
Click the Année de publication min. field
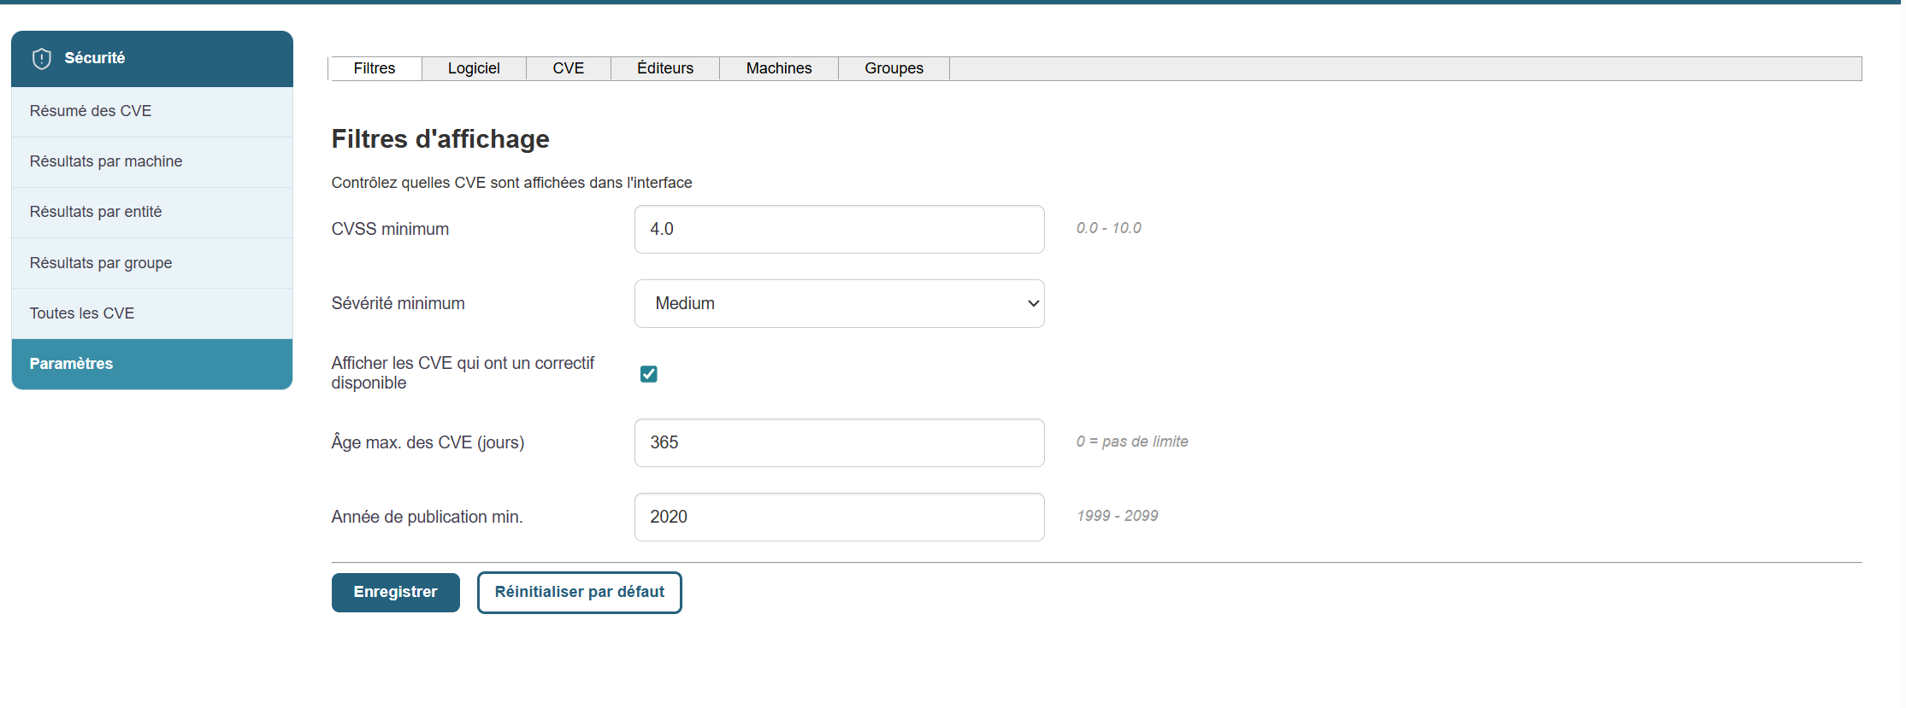click(839, 517)
